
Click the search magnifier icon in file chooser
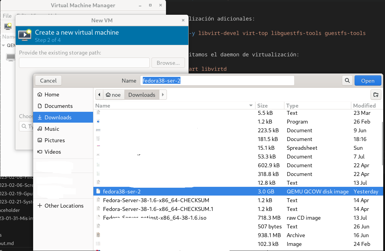pyautogui.click(x=347, y=81)
